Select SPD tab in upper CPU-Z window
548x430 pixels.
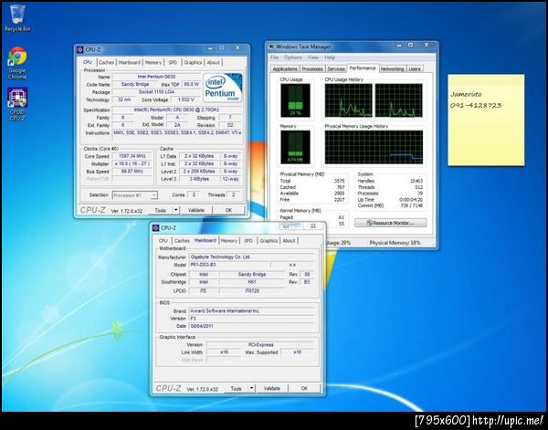pos(173,62)
